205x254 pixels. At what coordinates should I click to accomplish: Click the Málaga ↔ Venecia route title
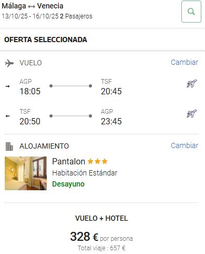[33, 6]
